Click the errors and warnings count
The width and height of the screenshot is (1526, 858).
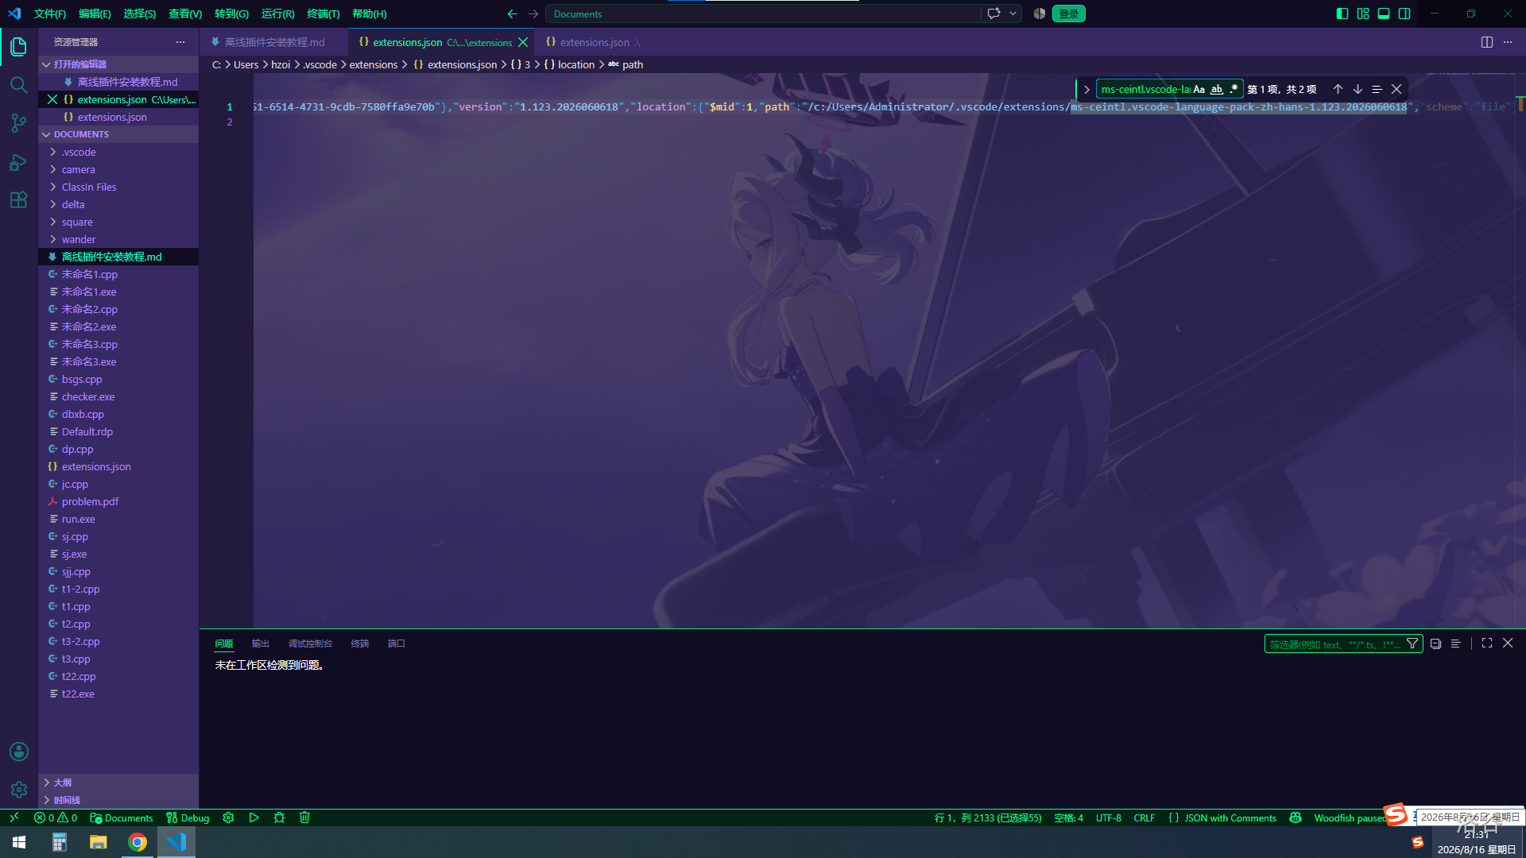click(56, 817)
